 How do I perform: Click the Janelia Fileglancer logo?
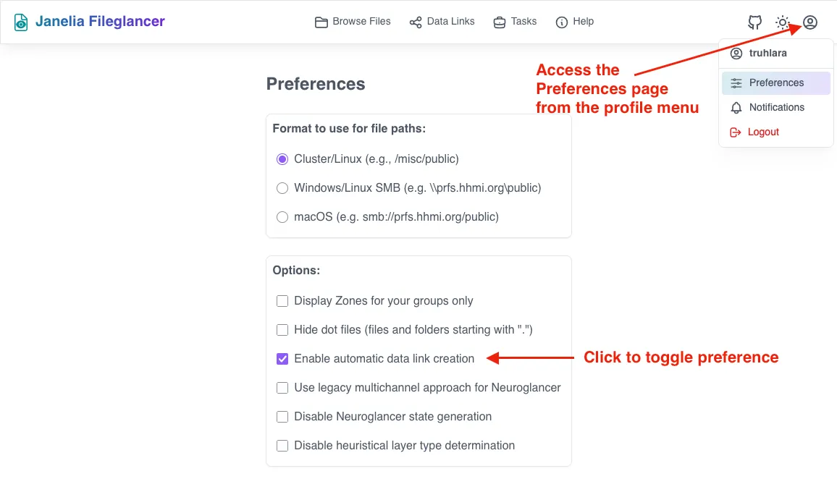pos(89,21)
